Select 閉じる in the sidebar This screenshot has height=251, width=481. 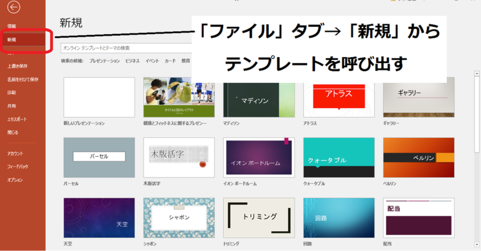click(13, 132)
